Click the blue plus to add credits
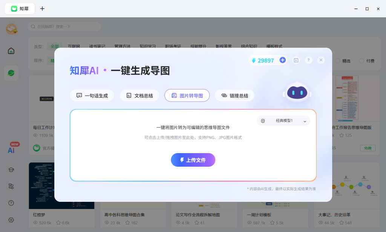Image resolution: width=386 pixels, height=232 pixels. [283, 60]
